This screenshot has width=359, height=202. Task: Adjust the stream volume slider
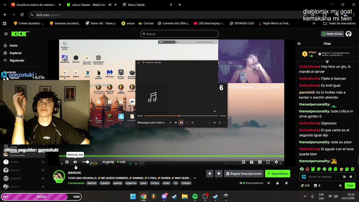86,162
